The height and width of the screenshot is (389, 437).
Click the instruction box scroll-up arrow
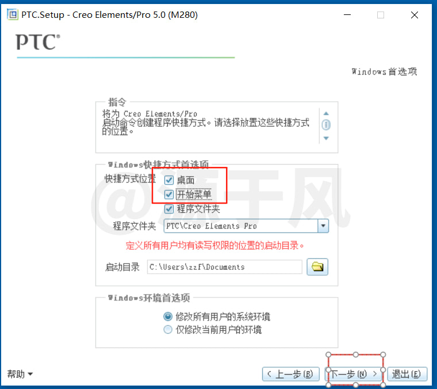326,113
